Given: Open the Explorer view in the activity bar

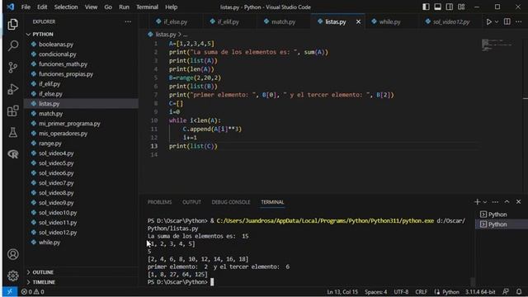Looking at the screenshot, I should pos(13,24).
